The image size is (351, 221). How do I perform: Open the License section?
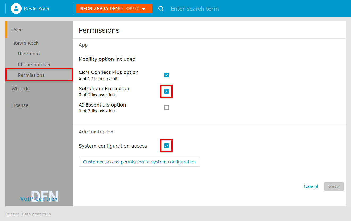[x=20, y=105]
